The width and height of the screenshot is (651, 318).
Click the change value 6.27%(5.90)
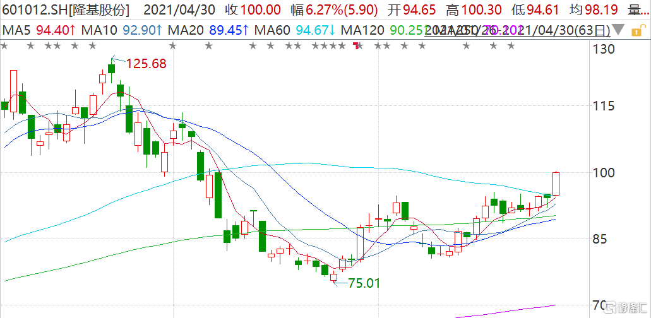pos(341,10)
